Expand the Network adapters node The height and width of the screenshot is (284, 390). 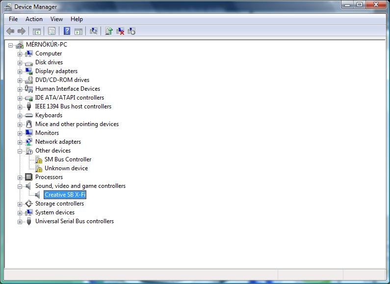(x=20, y=142)
